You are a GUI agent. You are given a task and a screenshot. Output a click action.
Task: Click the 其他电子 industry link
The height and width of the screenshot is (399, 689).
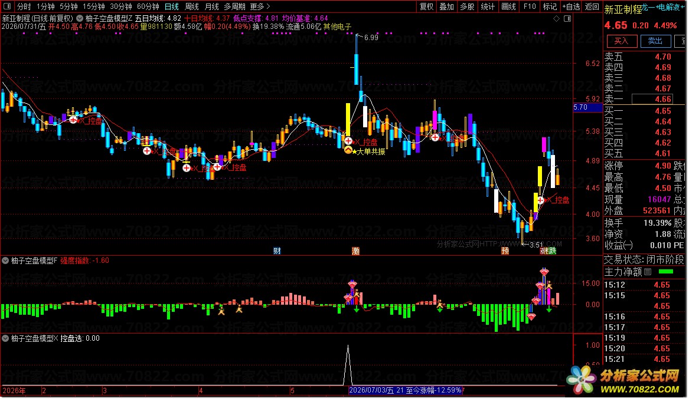coord(338,27)
